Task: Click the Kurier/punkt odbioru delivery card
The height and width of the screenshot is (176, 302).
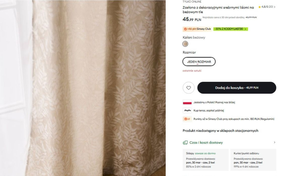Action: (253, 160)
